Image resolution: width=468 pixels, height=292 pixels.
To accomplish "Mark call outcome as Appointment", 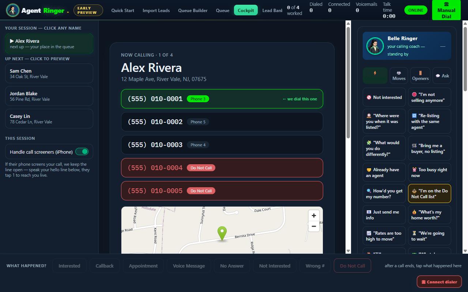I will (143, 266).
